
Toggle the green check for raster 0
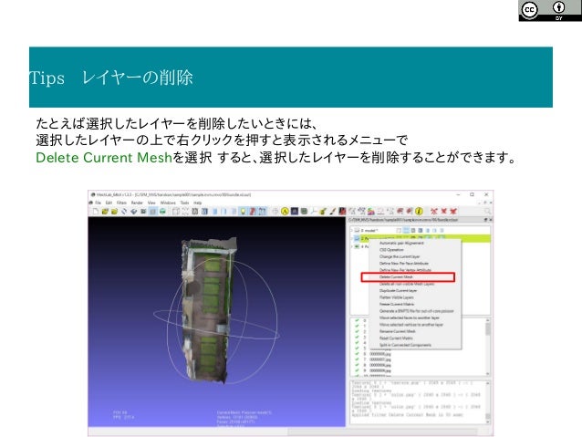click(357, 320)
